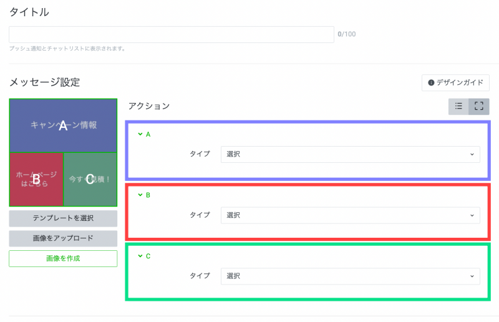
Task: Collapse action section A chevron
Action: click(x=140, y=134)
